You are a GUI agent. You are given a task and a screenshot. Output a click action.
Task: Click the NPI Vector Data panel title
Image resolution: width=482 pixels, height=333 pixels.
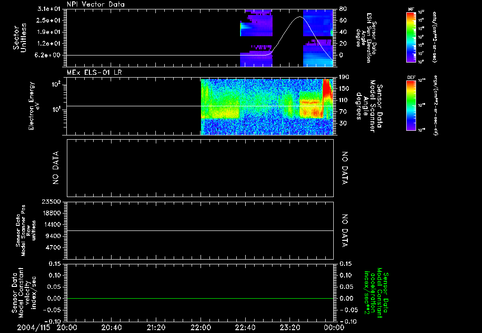click(96, 4)
